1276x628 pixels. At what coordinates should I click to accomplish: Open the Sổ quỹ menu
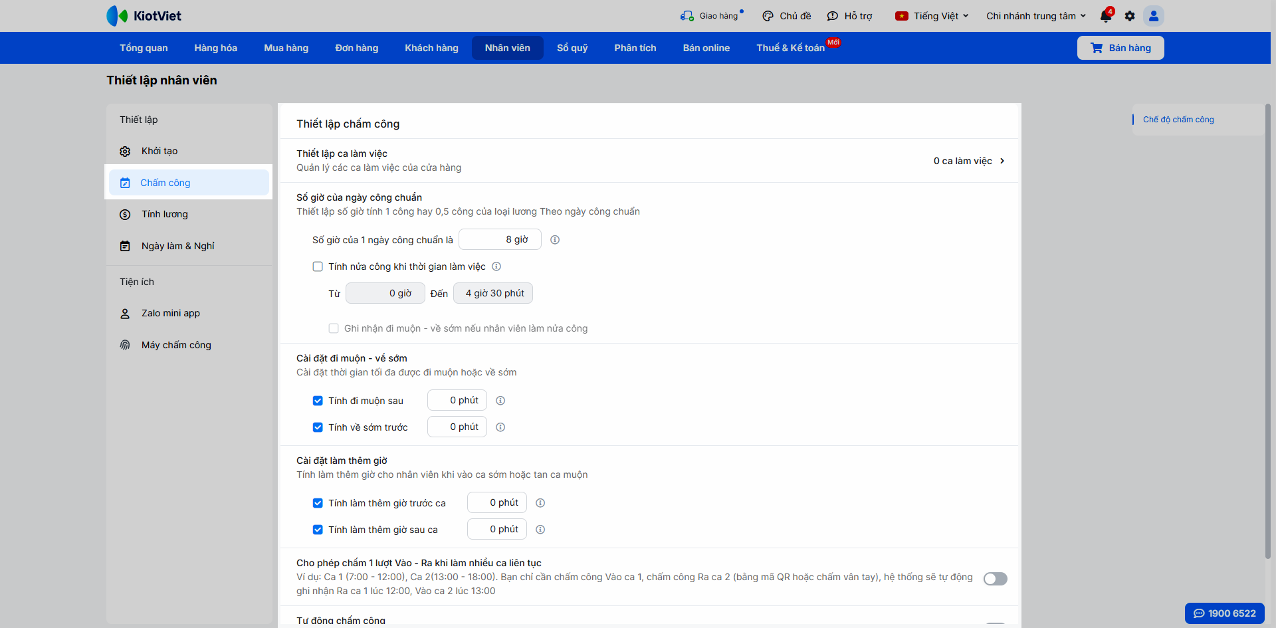click(x=572, y=48)
